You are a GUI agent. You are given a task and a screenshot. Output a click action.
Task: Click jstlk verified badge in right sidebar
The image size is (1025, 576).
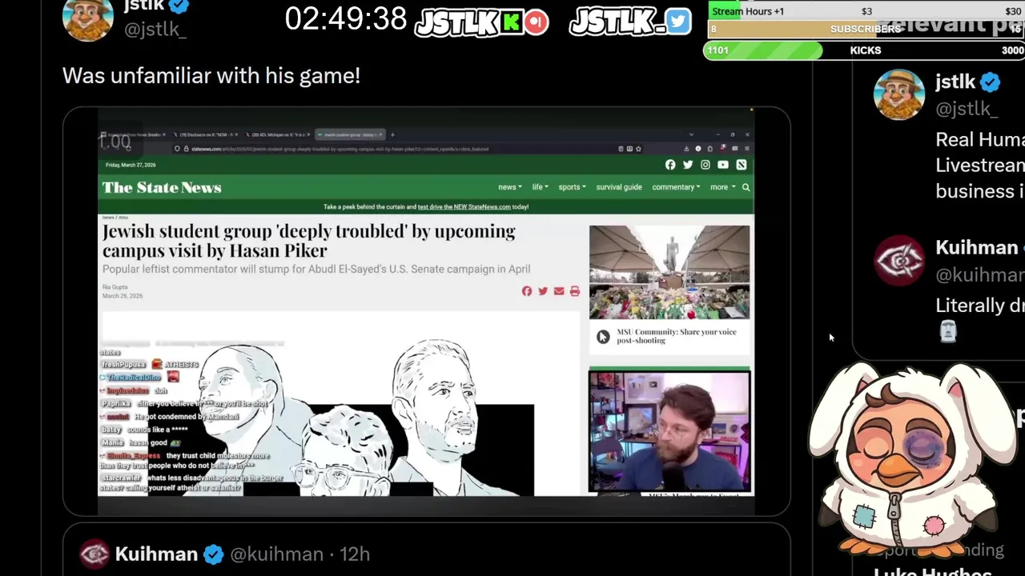991,82
